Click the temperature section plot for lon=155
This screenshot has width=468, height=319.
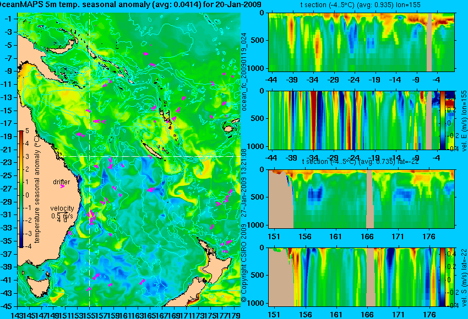pos(361,42)
